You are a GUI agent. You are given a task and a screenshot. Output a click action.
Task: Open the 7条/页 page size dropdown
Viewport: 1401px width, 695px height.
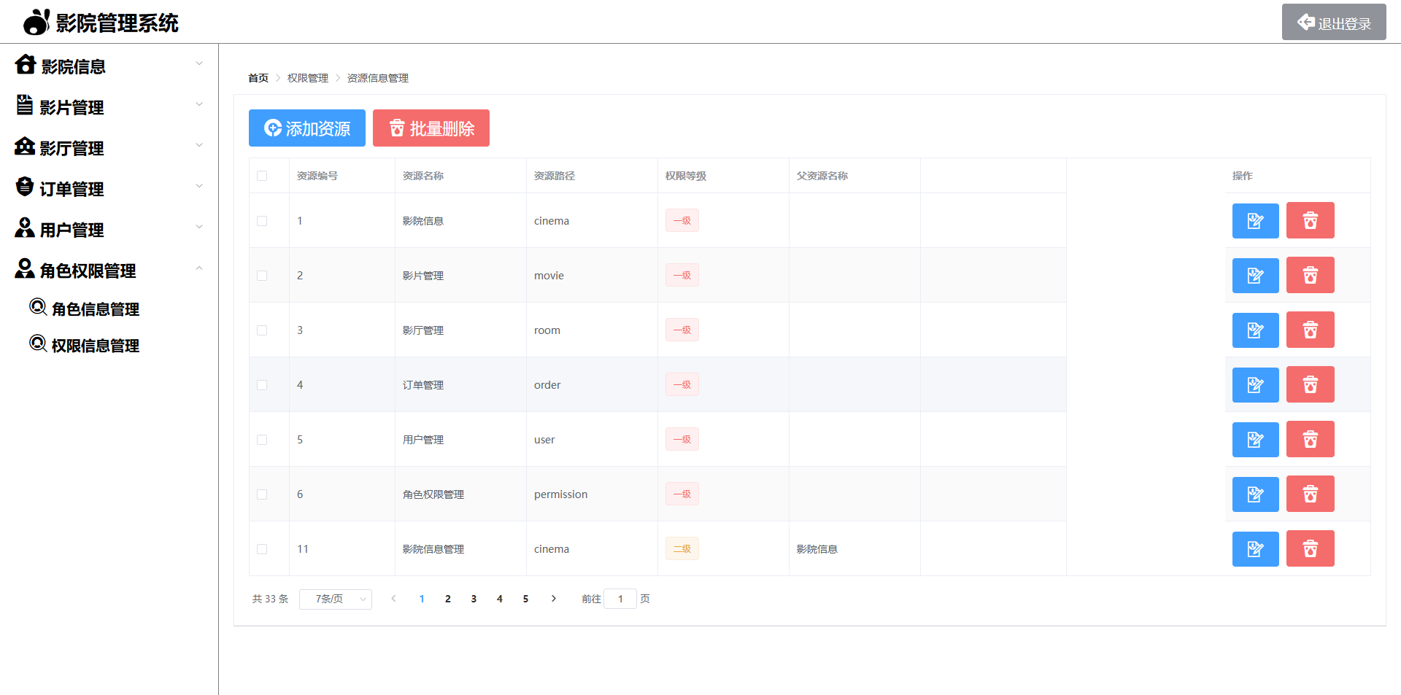(x=335, y=598)
